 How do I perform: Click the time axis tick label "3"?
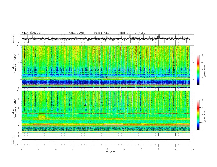pos(73,149)
